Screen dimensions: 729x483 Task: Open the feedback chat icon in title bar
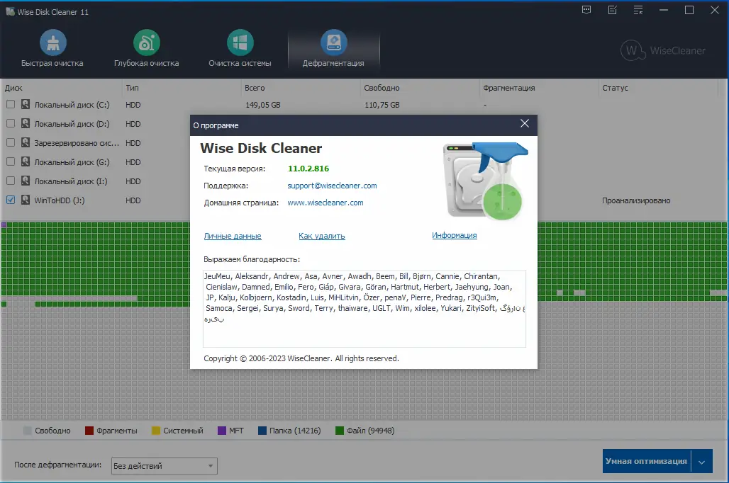(586, 10)
